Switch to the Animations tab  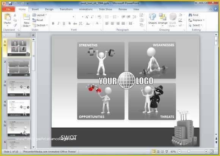[x=86, y=9]
